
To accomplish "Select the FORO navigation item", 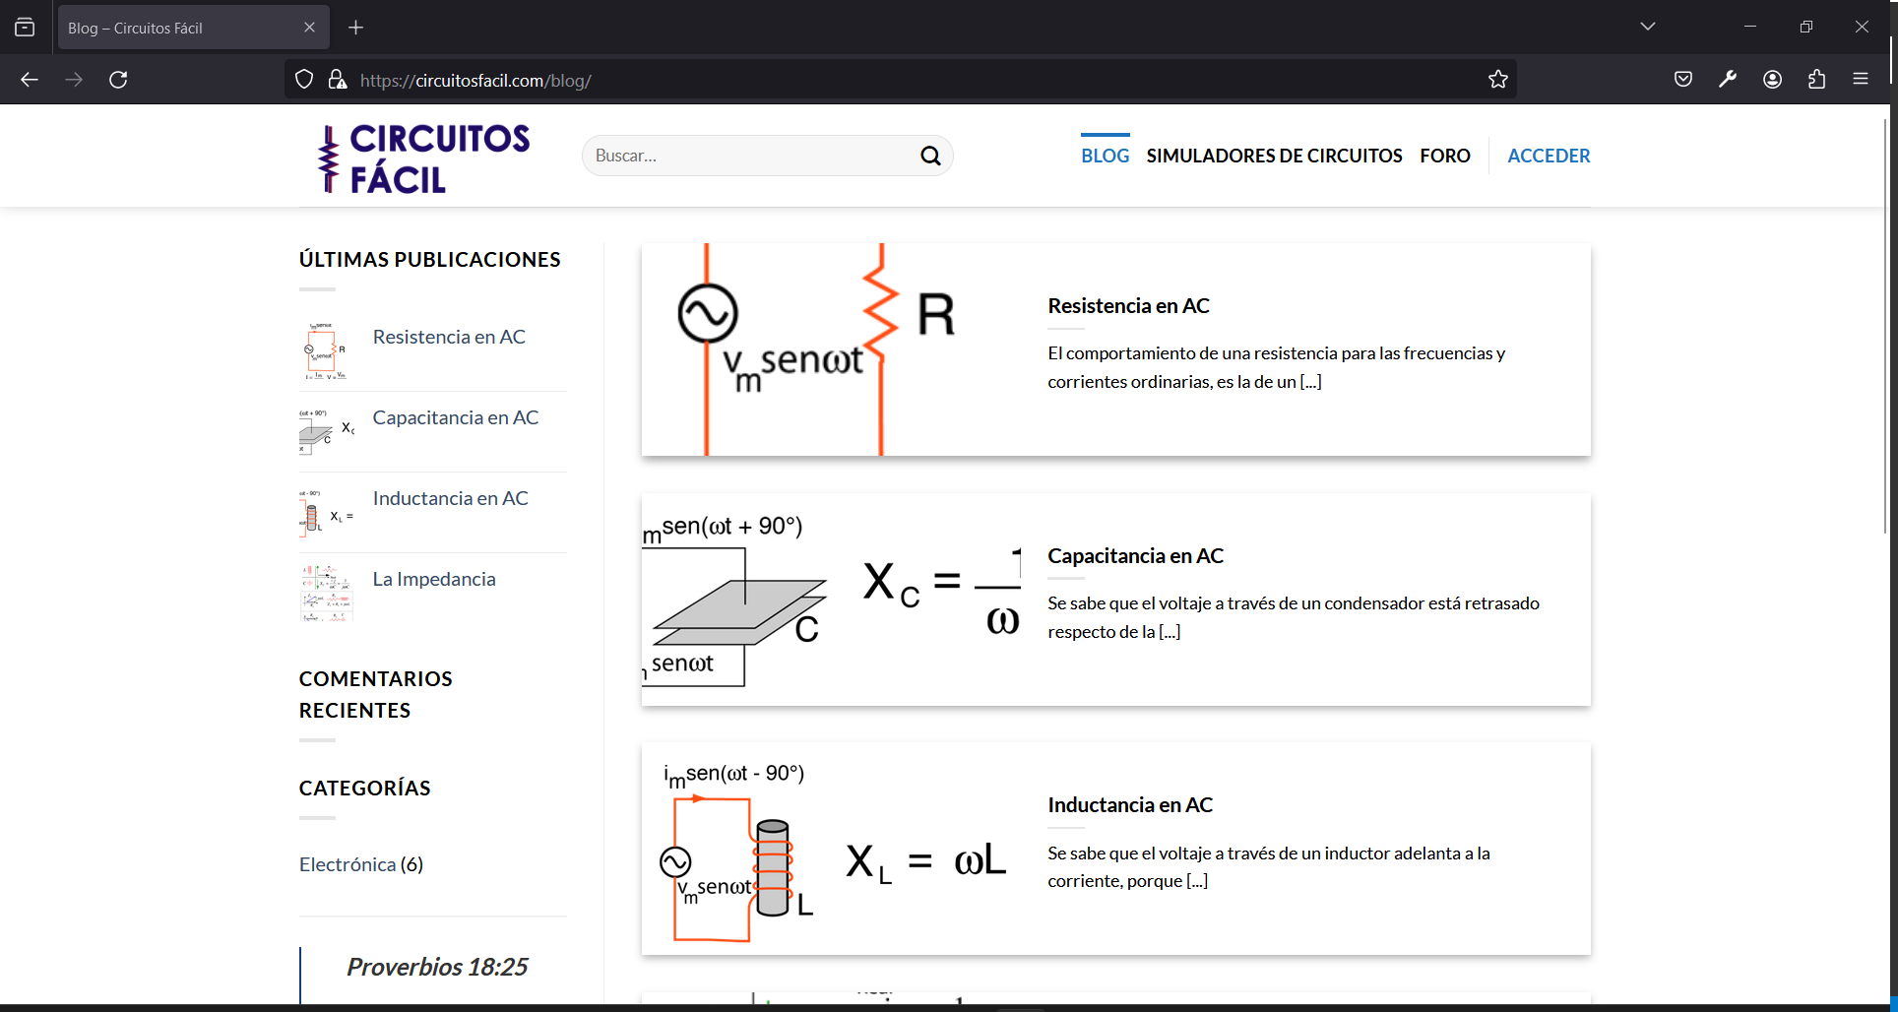I will (x=1445, y=156).
